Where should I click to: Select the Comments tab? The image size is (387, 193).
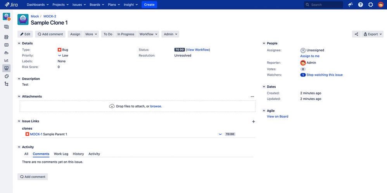[41, 154]
